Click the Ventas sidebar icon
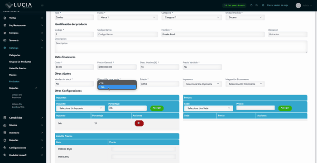The height and width of the screenshot is (163, 317). tap(5, 18)
